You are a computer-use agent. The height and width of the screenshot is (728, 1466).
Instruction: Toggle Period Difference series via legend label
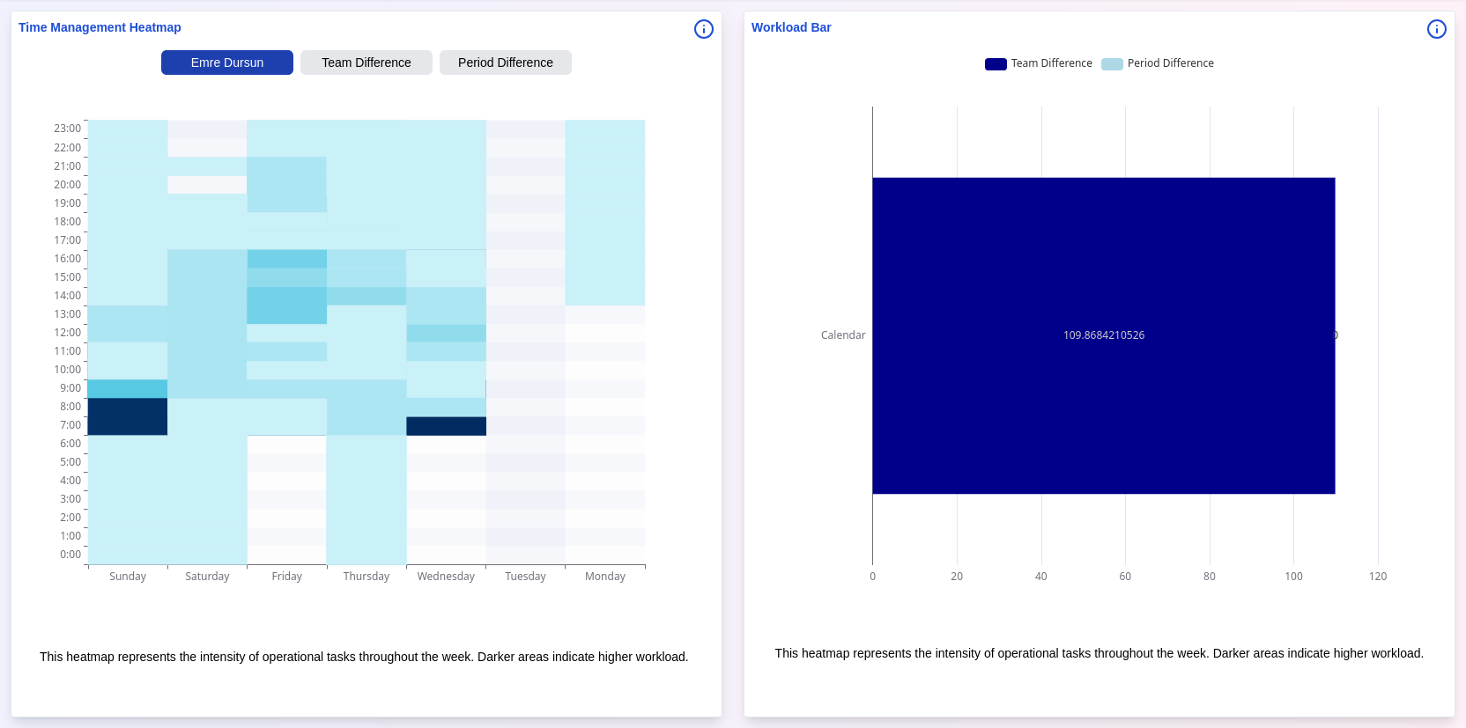(1170, 63)
